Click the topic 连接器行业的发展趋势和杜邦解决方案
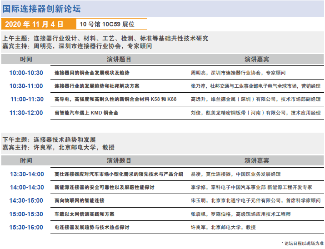 97,86
